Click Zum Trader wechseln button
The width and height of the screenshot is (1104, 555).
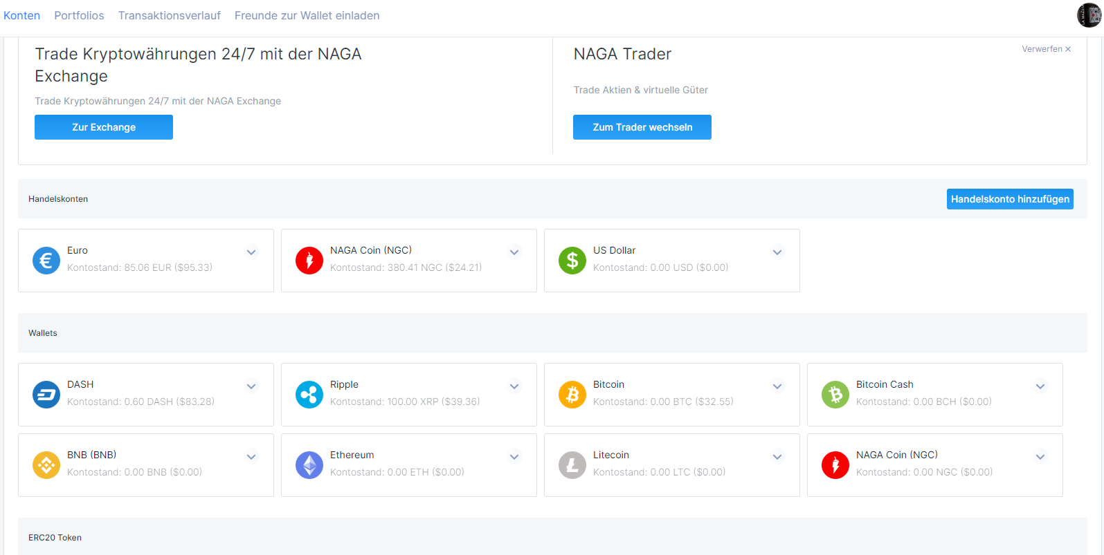click(x=642, y=127)
